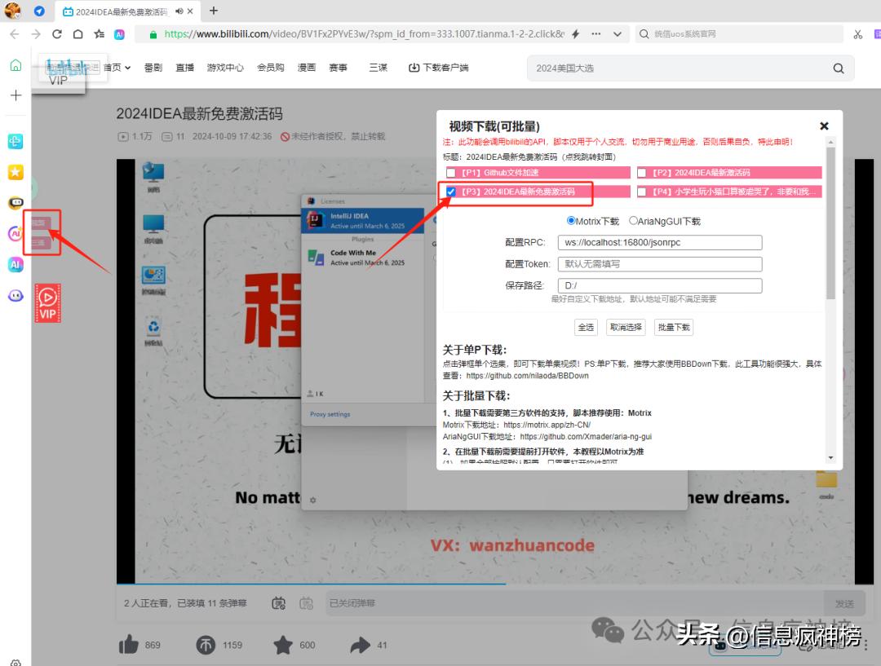Seek on the video progress bar

point(485,584)
